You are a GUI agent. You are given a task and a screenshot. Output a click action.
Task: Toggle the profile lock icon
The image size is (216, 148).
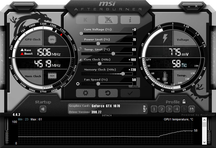pyautogui.click(x=184, y=102)
